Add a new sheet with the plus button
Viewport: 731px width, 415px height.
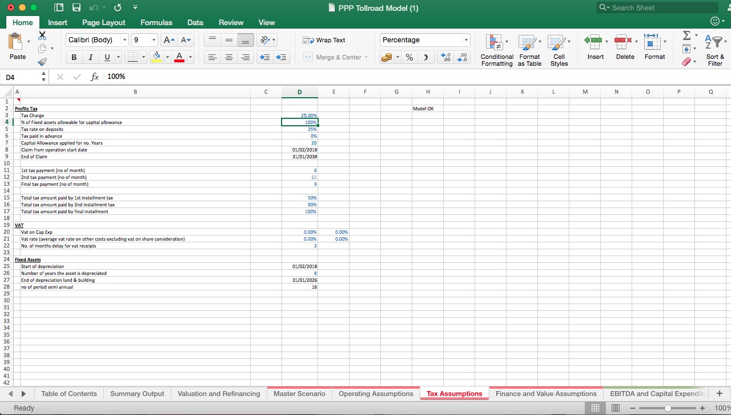point(719,393)
